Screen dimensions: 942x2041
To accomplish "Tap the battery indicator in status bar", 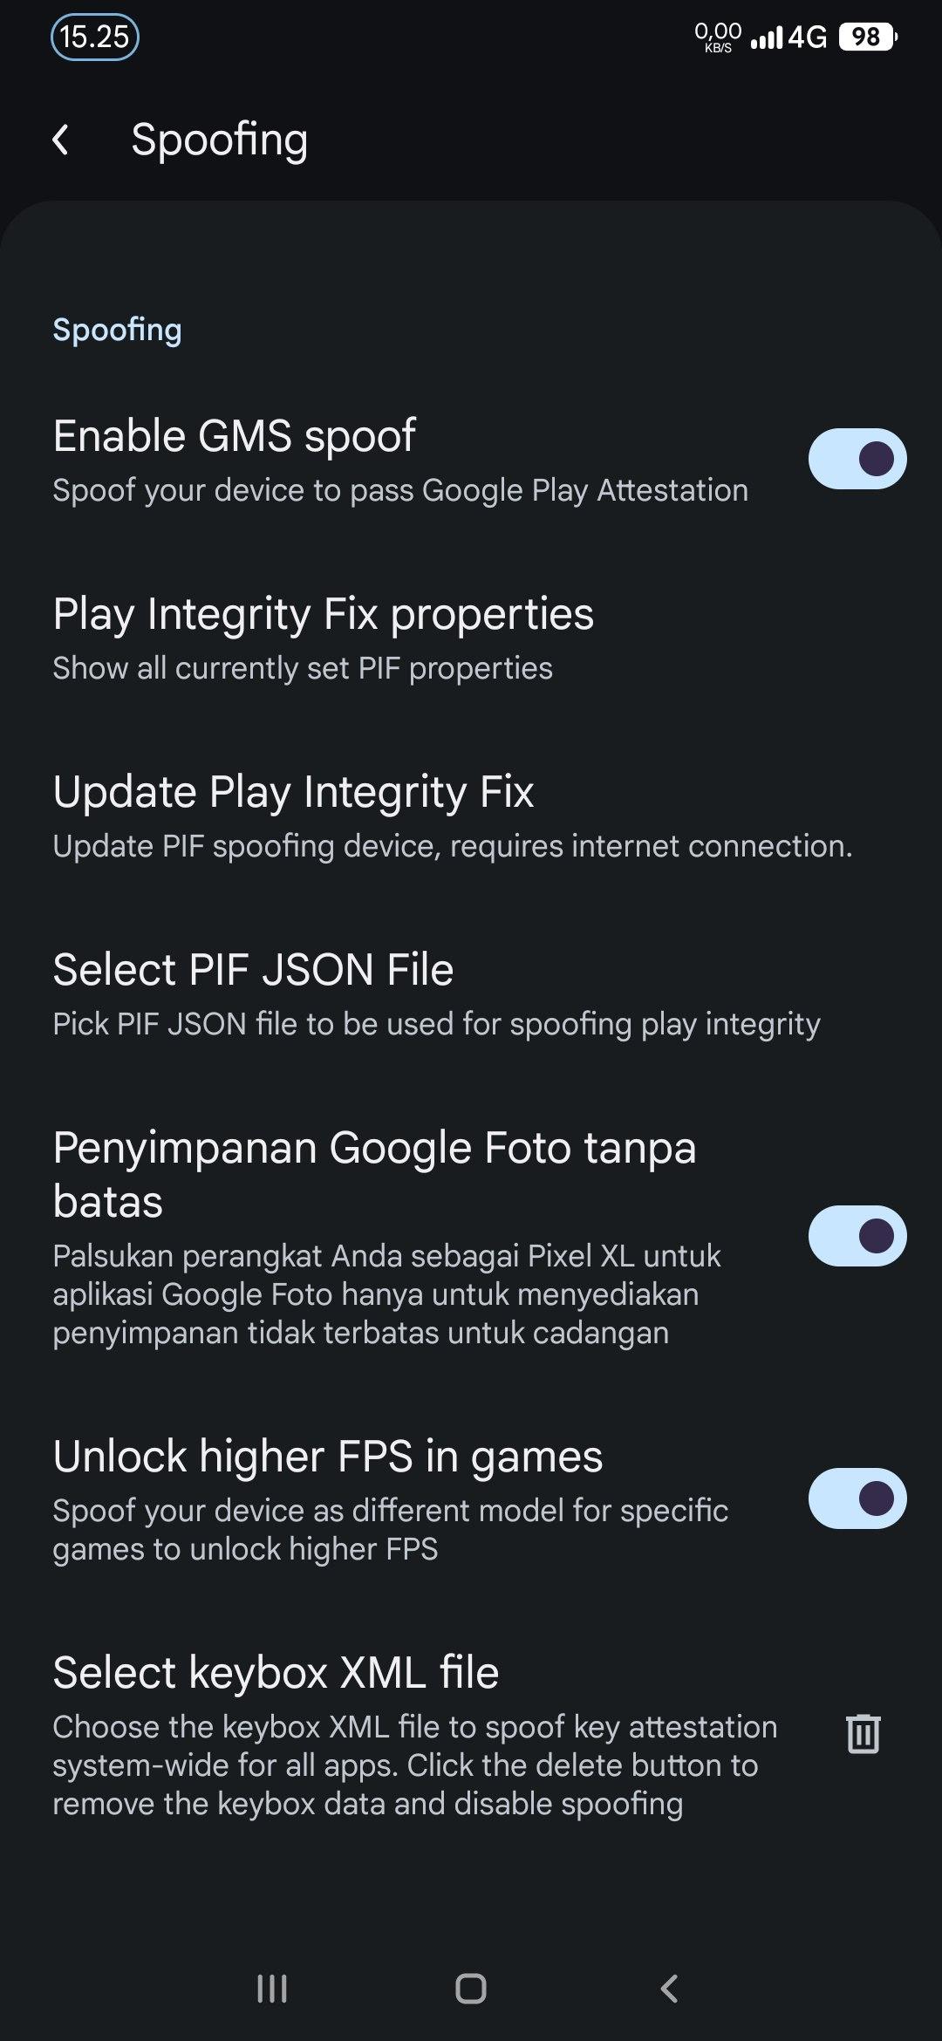I will tap(867, 37).
